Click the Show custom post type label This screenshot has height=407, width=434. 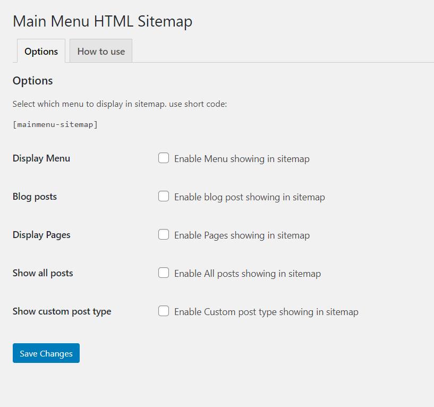[x=62, y=311]
